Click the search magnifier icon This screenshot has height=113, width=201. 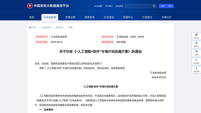[x=154, y=6]
